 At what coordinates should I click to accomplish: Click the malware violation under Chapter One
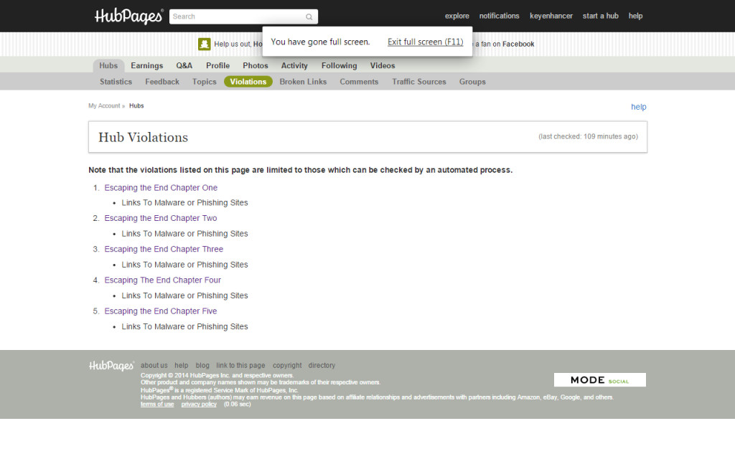(184, 203)
